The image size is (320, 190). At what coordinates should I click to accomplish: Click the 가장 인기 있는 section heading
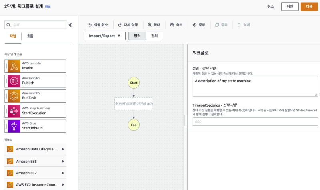13,54
